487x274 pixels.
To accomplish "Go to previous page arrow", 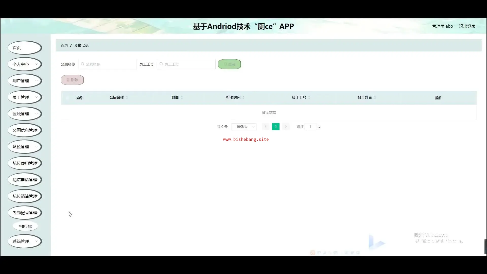I will click(265, 127).
